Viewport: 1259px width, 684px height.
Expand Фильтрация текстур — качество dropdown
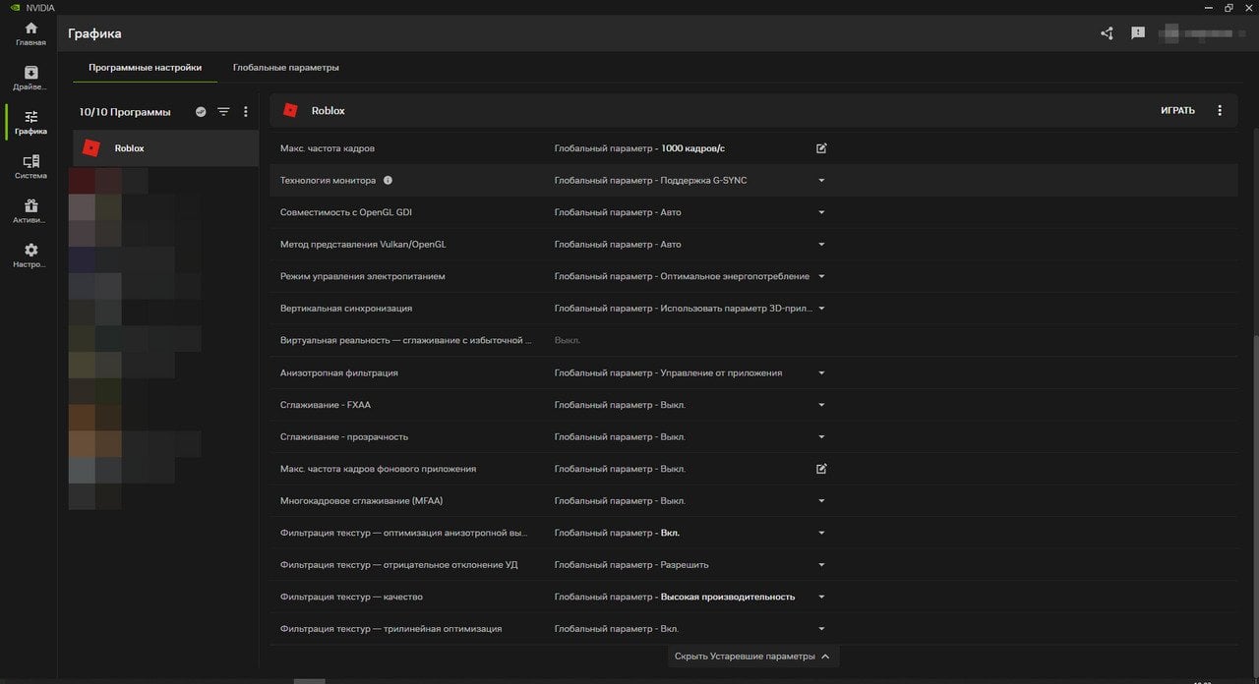pyautogui.click(x=821, y=597)
